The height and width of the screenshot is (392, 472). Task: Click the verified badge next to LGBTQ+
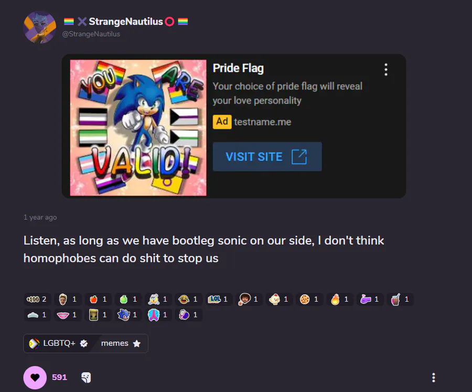pyautogui.click(x=84, y=343)
